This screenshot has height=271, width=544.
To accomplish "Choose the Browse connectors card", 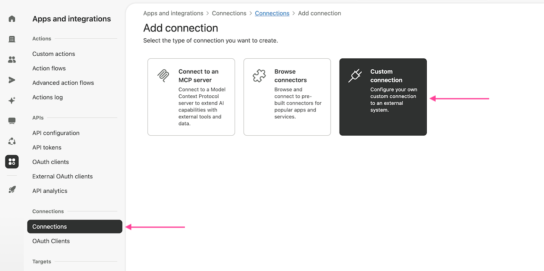I will tap(287, 97).
